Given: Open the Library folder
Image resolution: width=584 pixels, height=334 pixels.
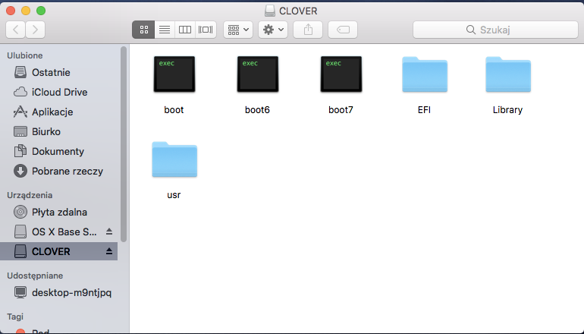Looking at the screenshot, I should click(507, 75).
